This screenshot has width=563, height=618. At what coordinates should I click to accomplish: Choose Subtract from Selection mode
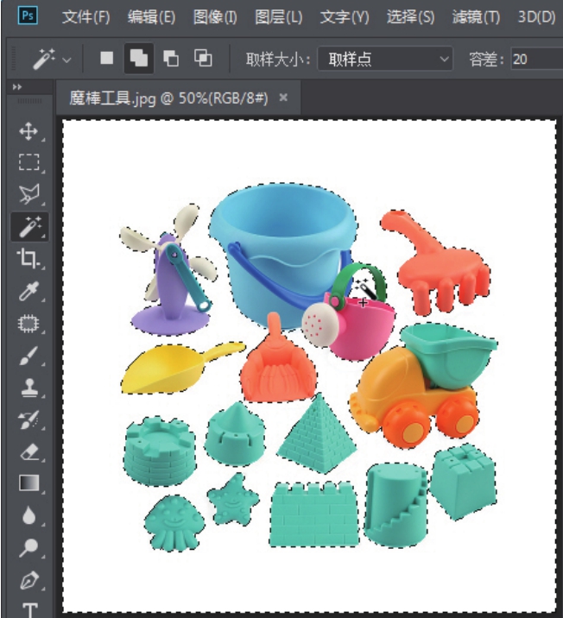pyautogui.click(x=171, y=59)
